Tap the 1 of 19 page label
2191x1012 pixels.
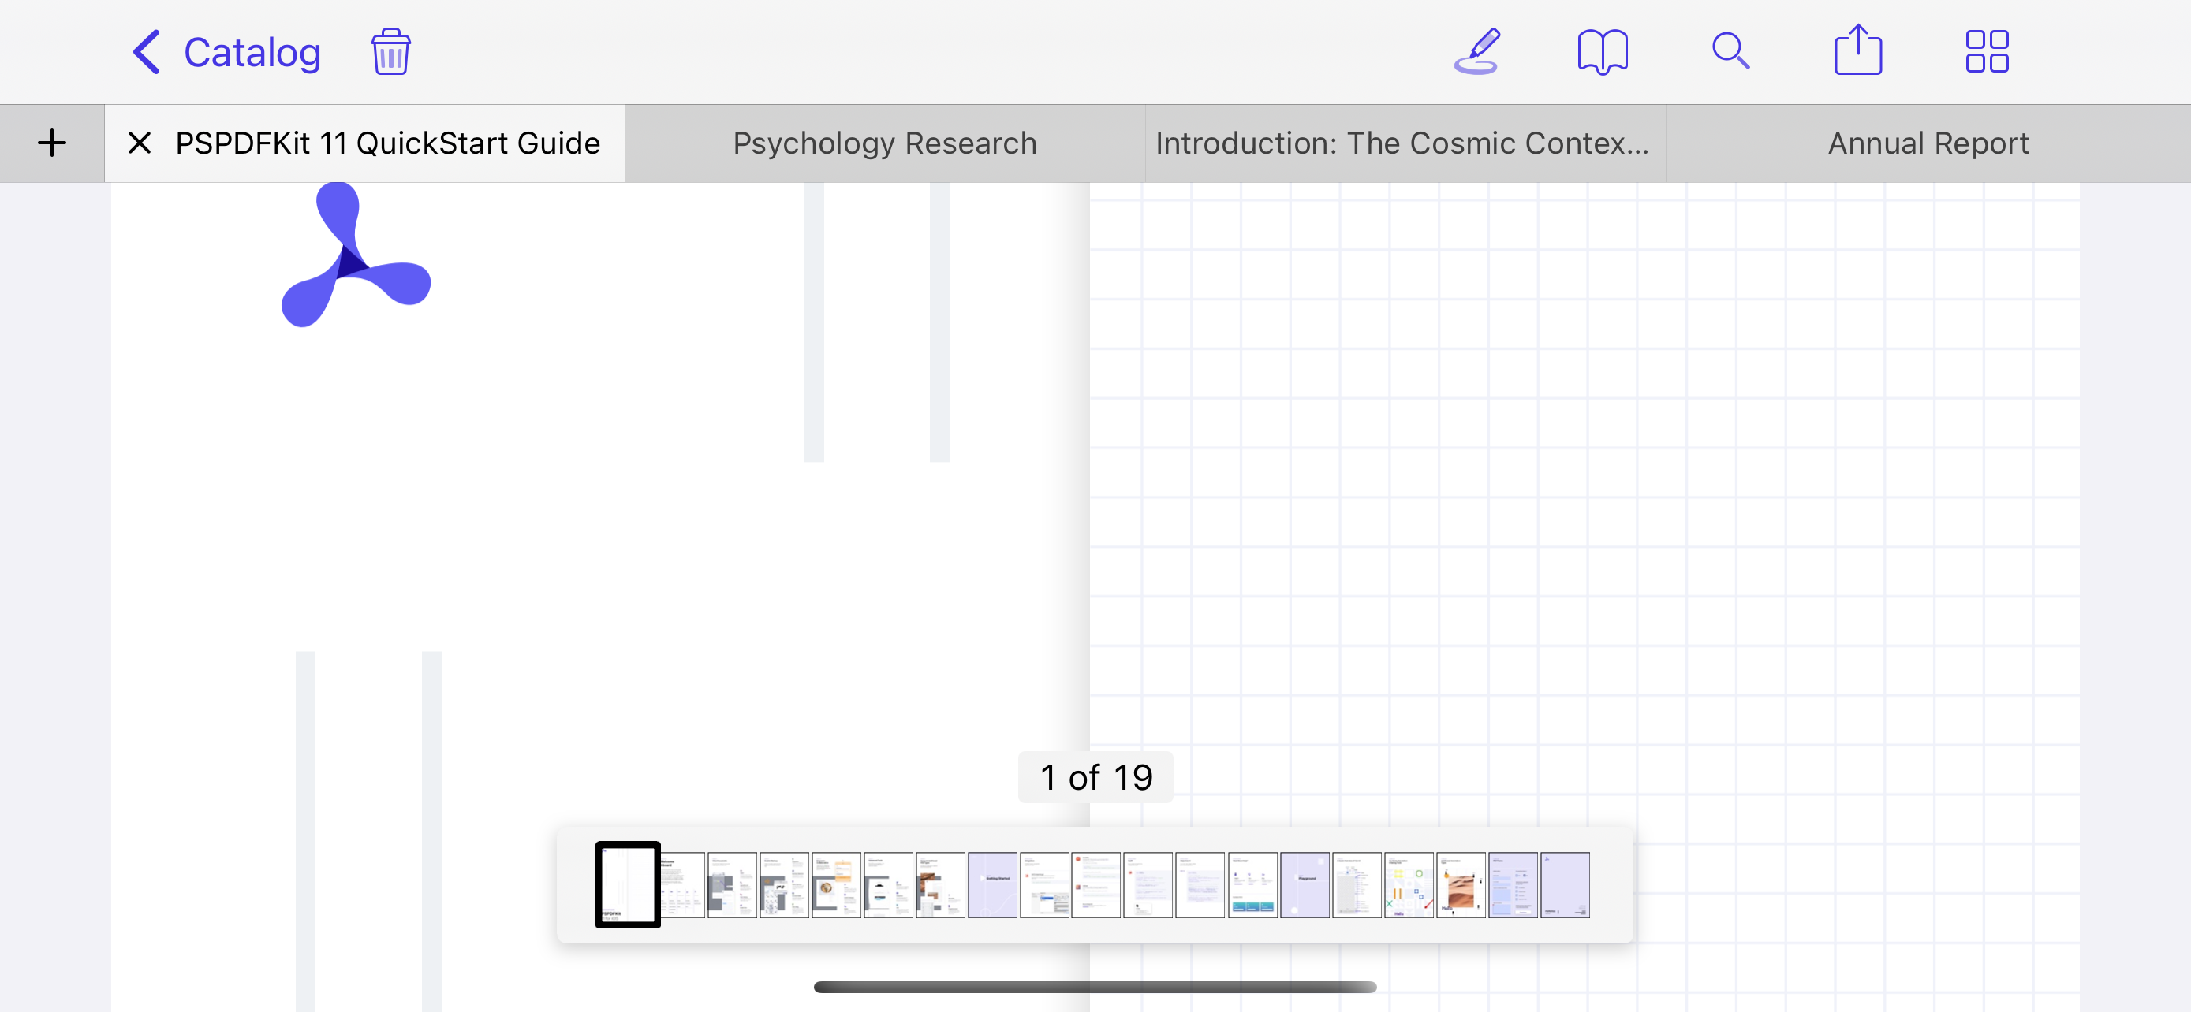coord(1095,776)
